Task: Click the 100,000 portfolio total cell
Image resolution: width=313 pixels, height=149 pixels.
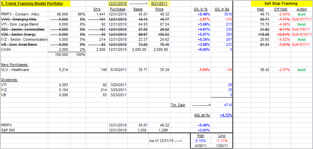Action: tap(62, 54)
